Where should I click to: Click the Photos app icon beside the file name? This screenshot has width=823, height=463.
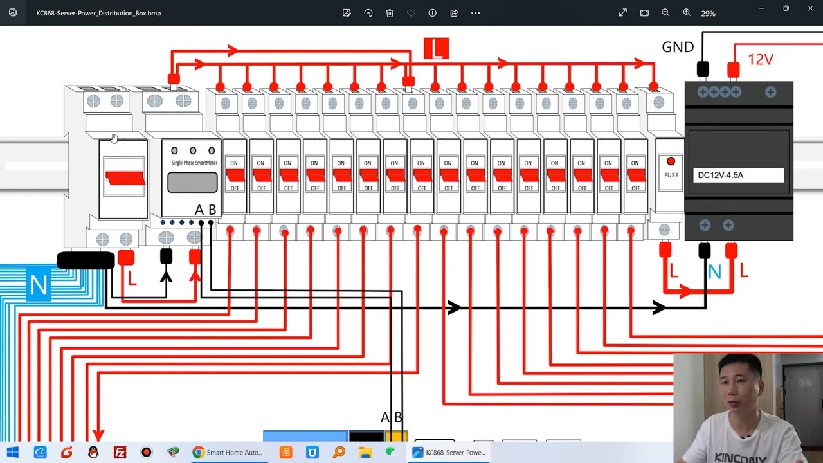click(13, 12)
